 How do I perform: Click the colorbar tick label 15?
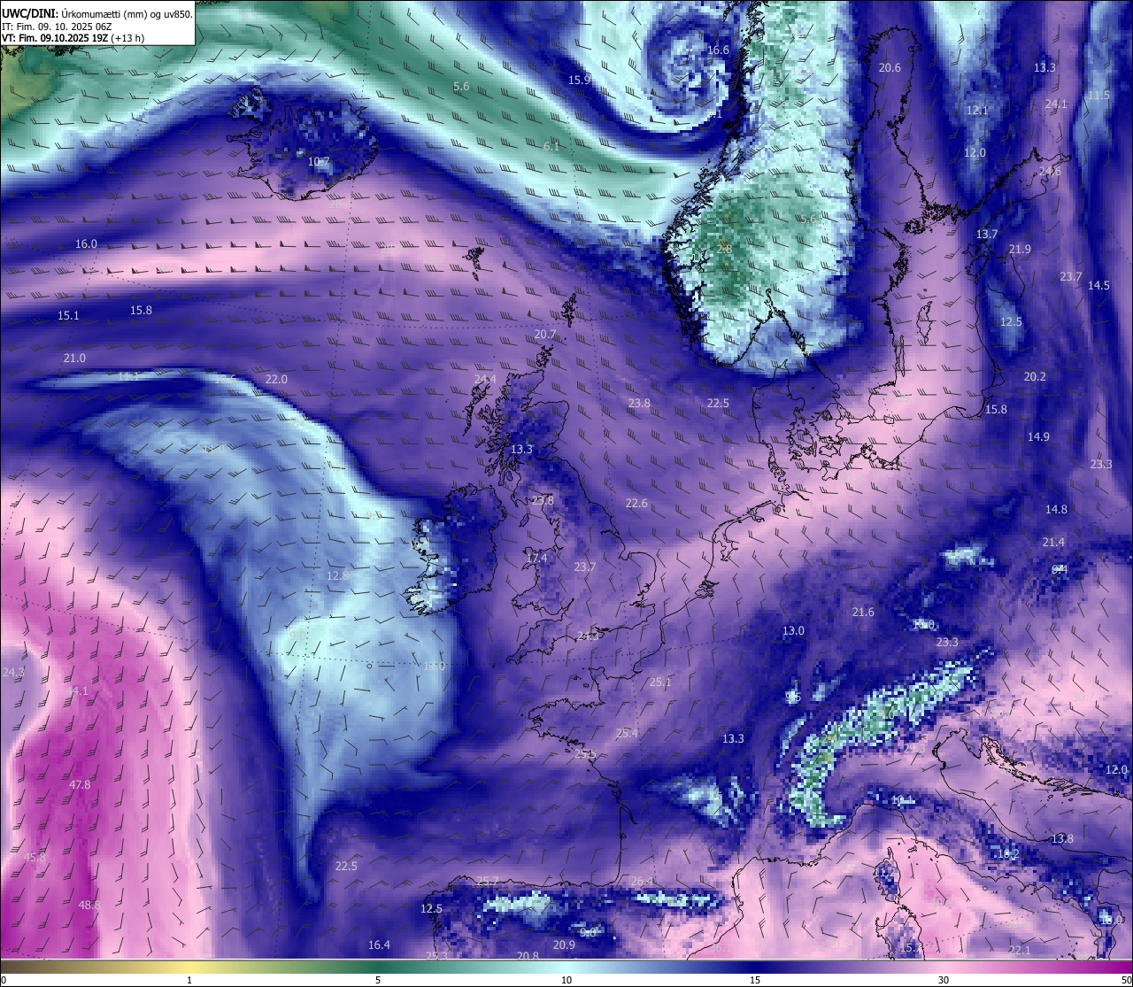[755, 980]
